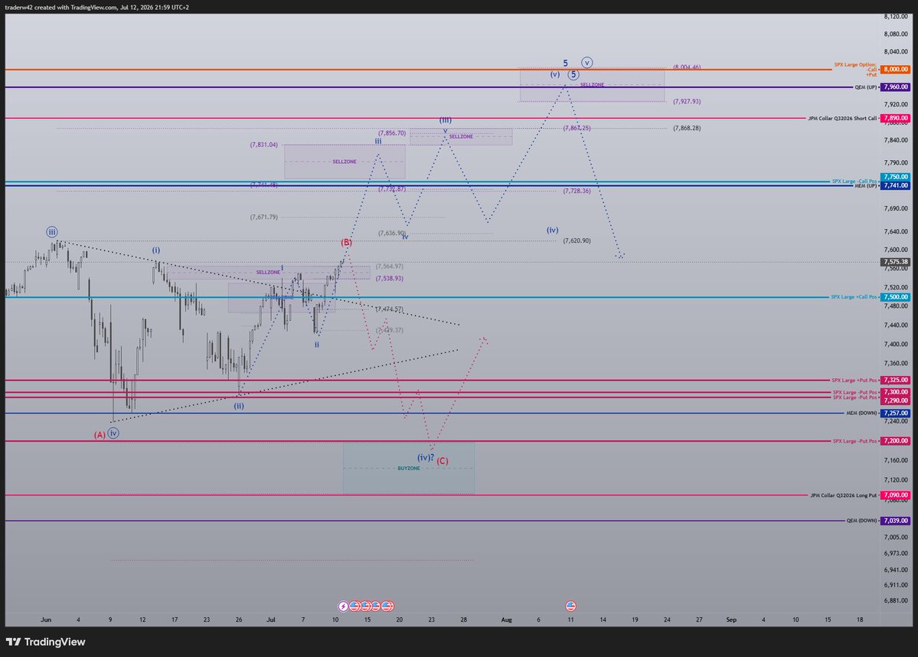Select the orange 8,000.00 price tag
The width and height of the screenshot is (918, 657).
(x=896, y=69)
